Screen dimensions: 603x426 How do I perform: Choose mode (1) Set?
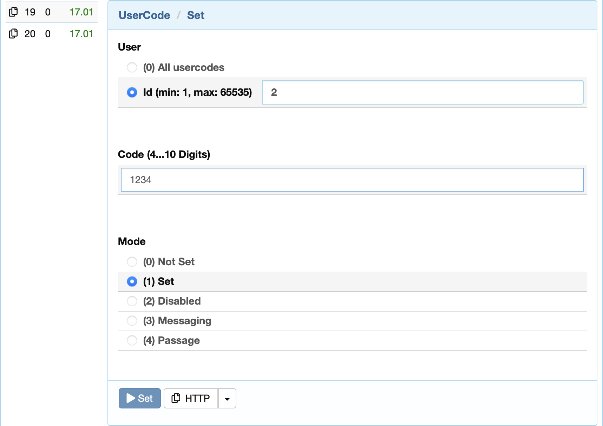pyautogui.click(x=132, y=281)
